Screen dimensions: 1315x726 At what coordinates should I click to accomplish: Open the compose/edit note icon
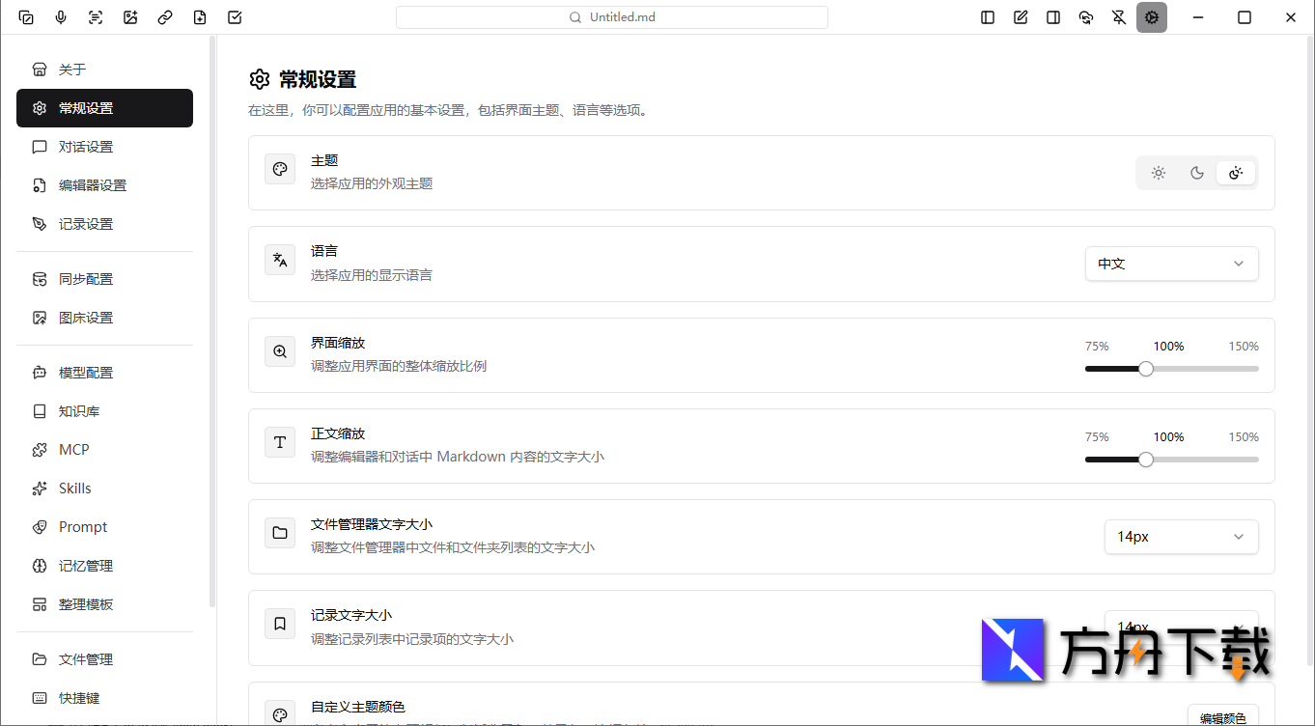(1020, 16)
